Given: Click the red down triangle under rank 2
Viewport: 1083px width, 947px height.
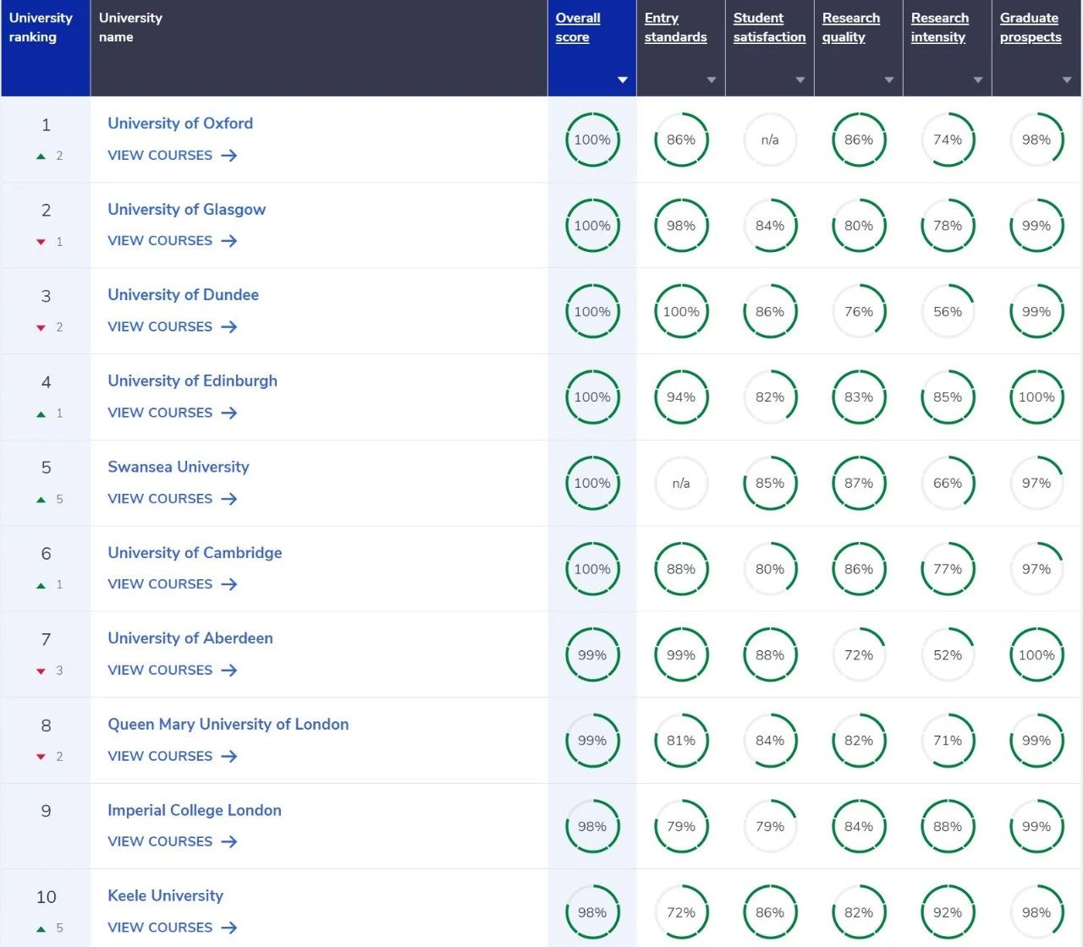Looking at the screenshot, I should [41, 242].
